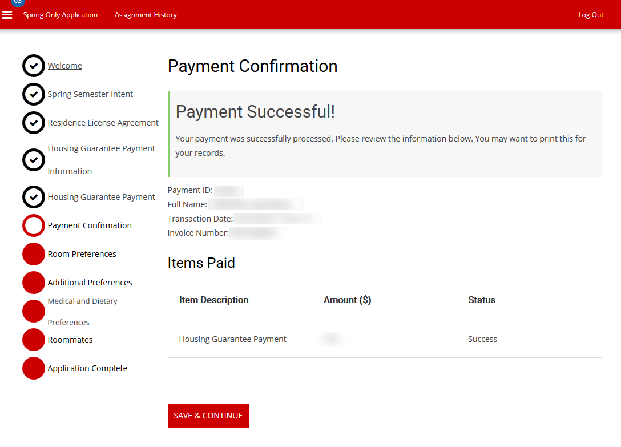Click the Application Complete red circle
The height and width of the screenshot is (447, 621).
34,368
